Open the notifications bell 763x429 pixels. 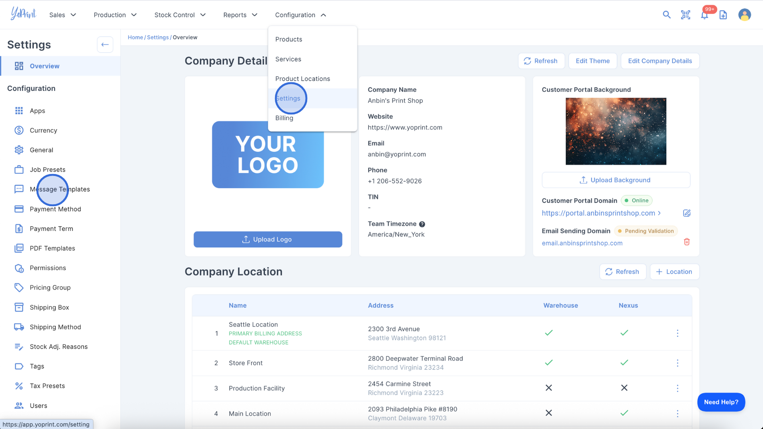pyautogui.click(x=705, y=15)
